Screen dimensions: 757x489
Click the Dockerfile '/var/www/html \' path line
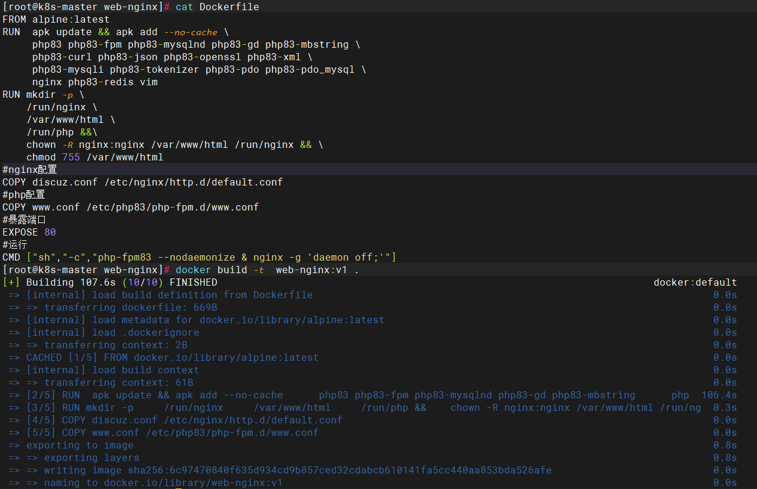71,119
